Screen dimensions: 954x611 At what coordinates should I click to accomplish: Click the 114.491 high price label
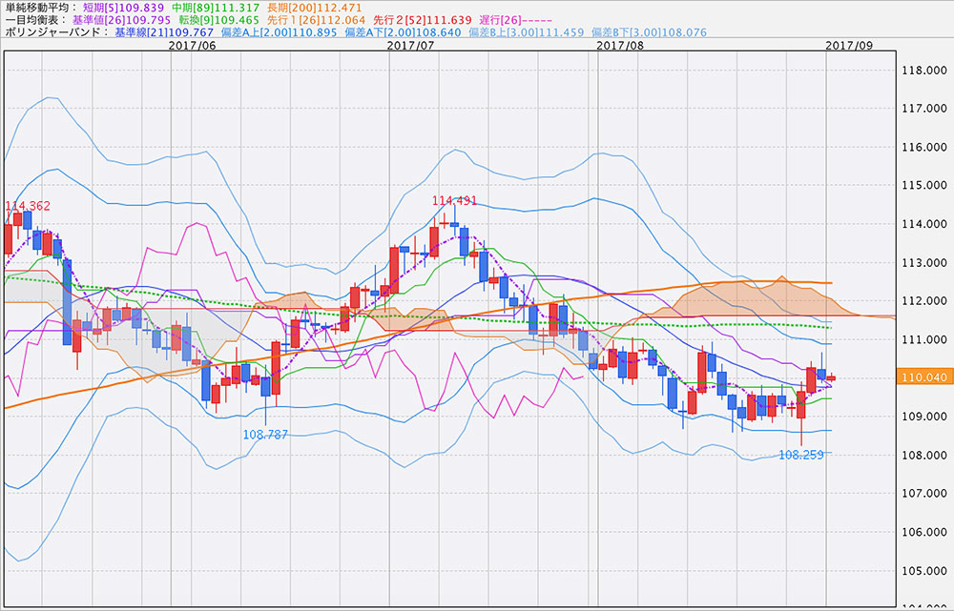point(454,200)
